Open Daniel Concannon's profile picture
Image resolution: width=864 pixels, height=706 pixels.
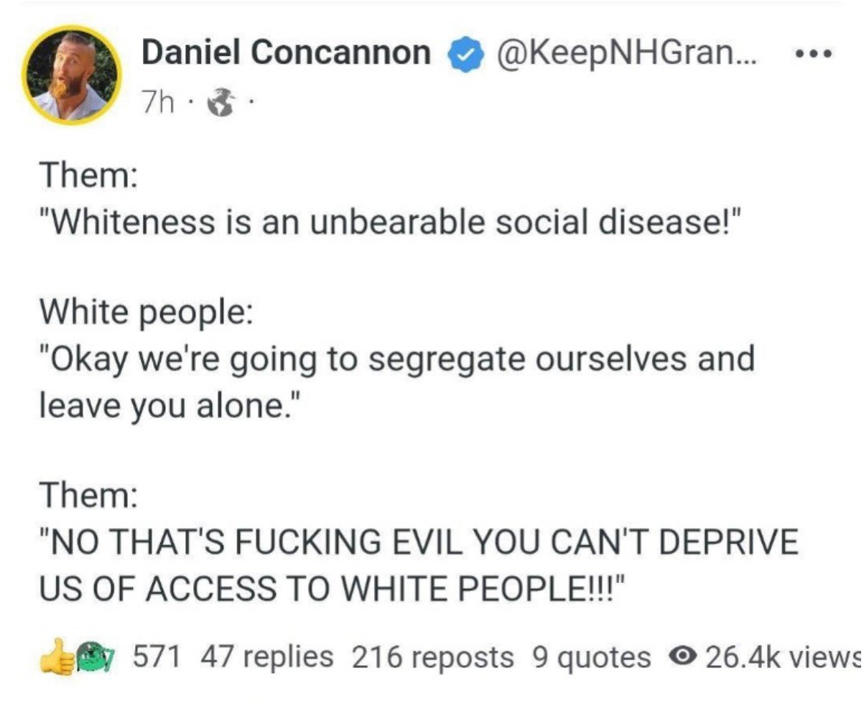click(x=72, y=75)
